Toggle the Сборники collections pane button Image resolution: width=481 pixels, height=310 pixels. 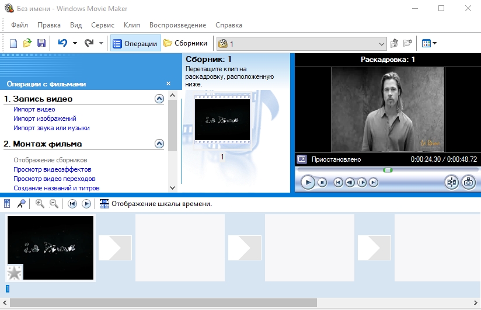[x=185, y=43]
